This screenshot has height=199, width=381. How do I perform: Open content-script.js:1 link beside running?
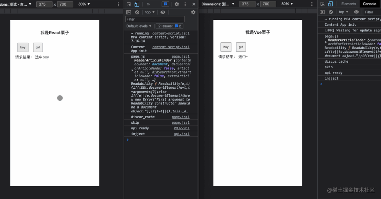coord(171,33)
